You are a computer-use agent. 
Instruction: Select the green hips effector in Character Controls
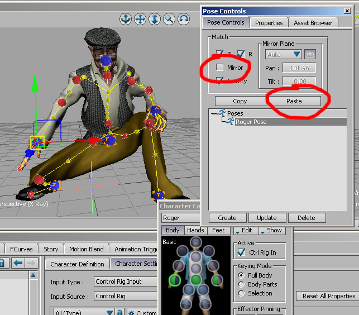(x=196, y=280)
